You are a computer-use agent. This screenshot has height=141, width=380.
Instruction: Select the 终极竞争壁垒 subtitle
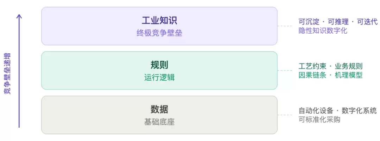(159, 33)
